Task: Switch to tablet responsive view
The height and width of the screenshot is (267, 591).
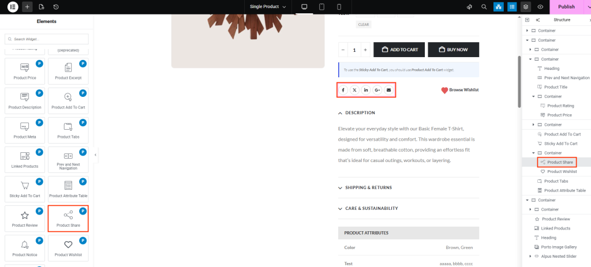Action: pyautogui.click(x=322, y=7)
